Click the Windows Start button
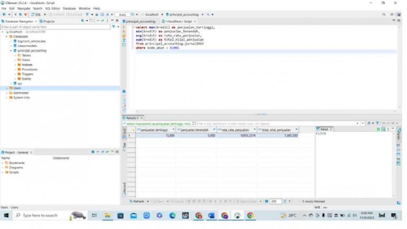The image size is (407, 229). tap(6, 215)
